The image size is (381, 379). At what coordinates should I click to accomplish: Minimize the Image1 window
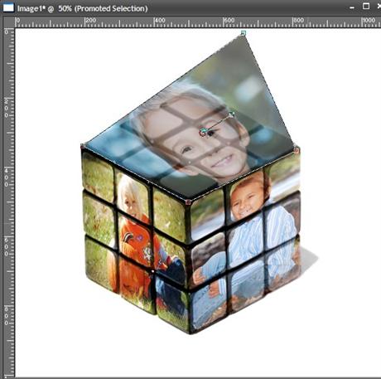tap(352, 8)
